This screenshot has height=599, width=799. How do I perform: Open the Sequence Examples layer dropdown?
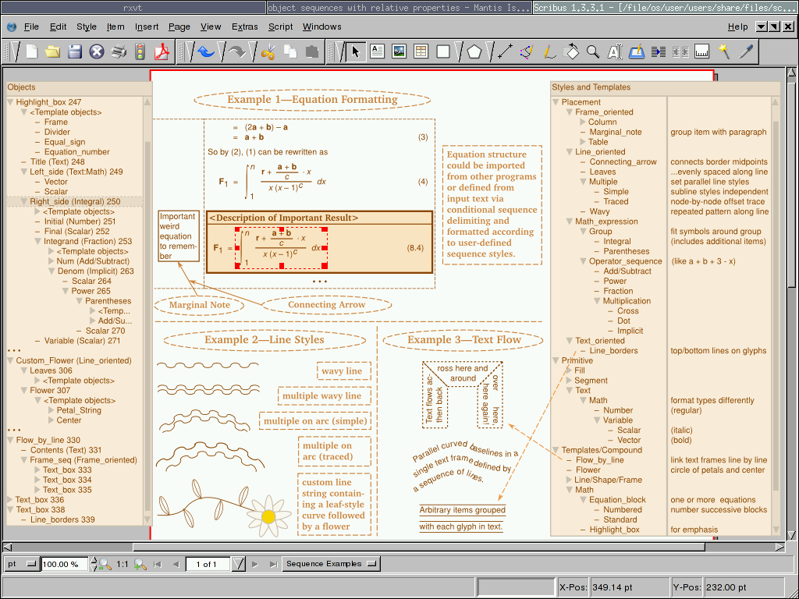click(x=331, y=564)
